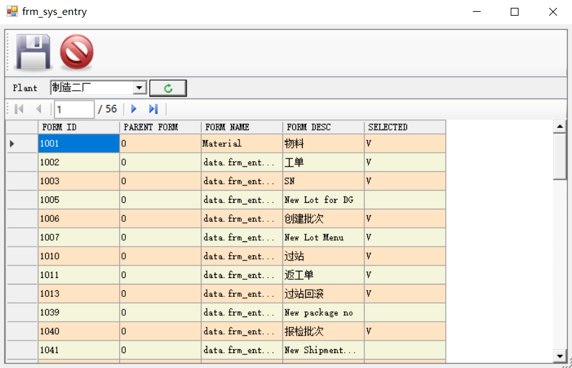Jump to the last page arrow
Viewport: 572px width, 368px height.
pyautogui.click(x=153, y=109)
